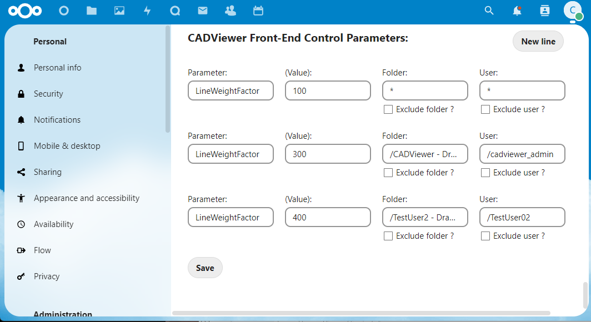Open the notifications bell in header

click(x=517, y=11)
